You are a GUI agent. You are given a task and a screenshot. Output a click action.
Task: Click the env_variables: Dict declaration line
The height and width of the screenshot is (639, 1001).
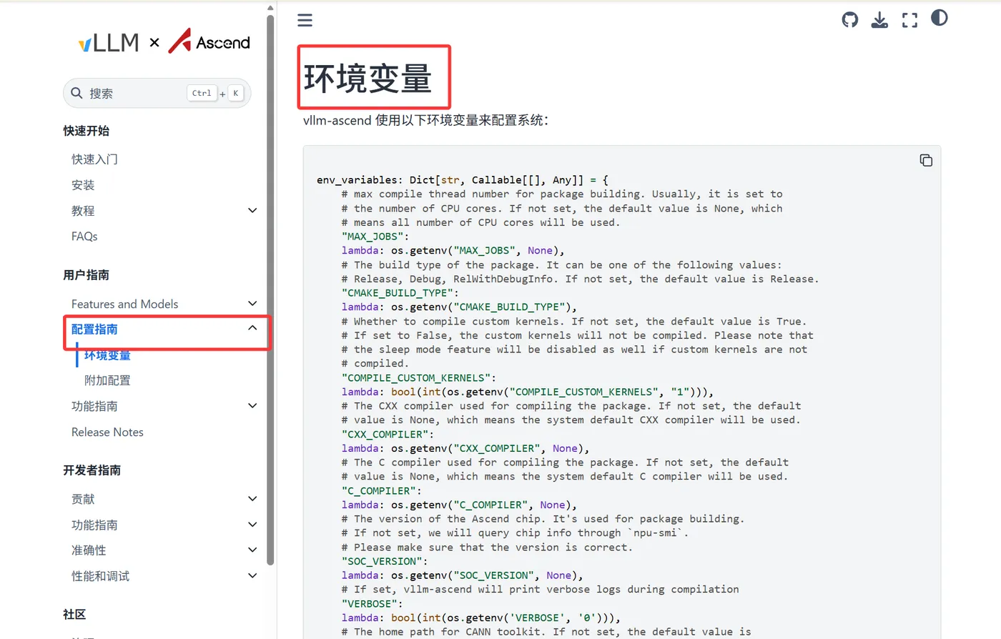(x=463, y=180)
